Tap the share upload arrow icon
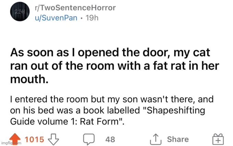 coord(156,139)
